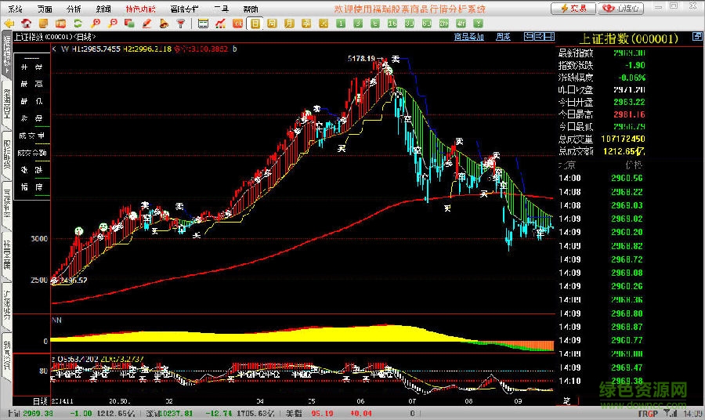Open the 分析 menu
The image size is (705, 420).
[74, 9]
